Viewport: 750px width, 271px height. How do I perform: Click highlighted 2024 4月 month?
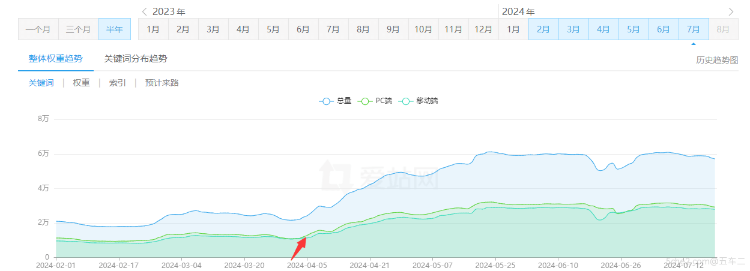point(603,29)
